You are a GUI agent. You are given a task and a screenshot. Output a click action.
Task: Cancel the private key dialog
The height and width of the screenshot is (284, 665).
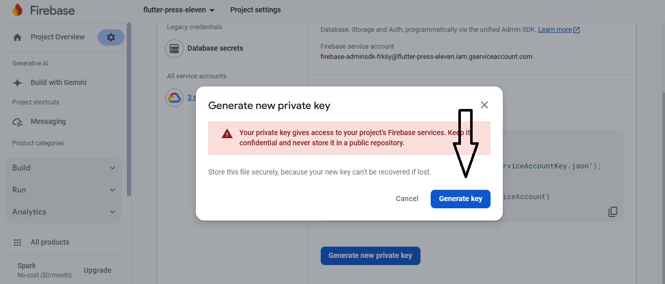[x=407, y=199]
